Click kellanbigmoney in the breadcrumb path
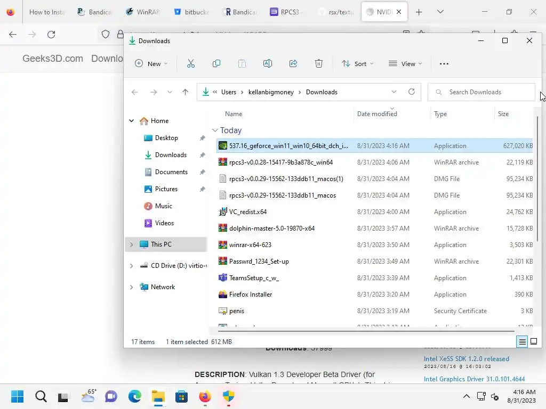Viewport: 546px width, 409px height. pos(271,92)
